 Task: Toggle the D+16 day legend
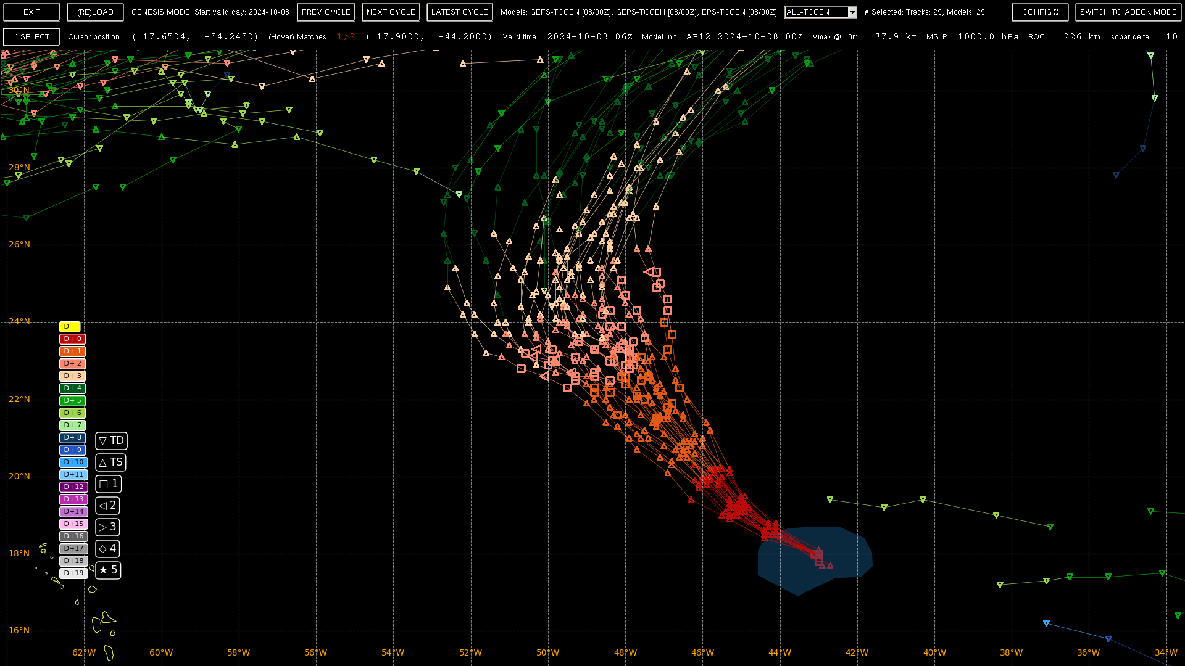point(73,536)
